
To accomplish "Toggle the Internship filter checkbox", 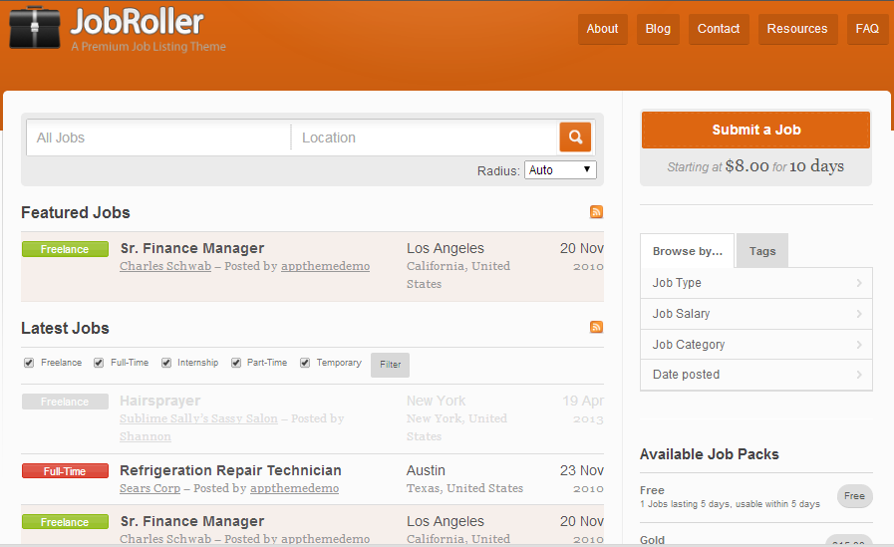I will (166, 364).
